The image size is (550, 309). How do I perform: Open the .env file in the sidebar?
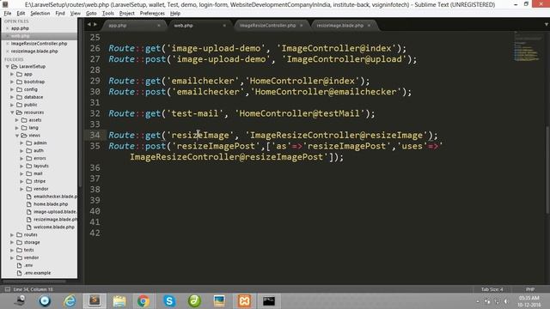[28, 265]
